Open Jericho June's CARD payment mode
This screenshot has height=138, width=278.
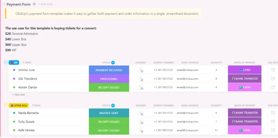[245, 70]
